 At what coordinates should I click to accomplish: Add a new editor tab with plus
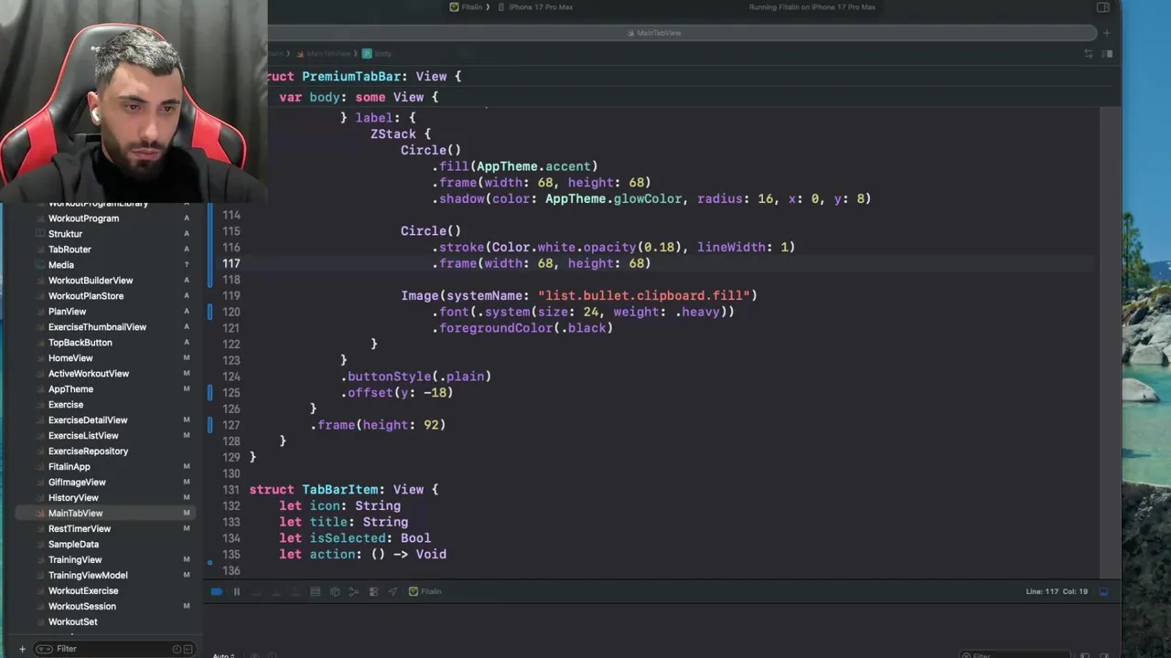pos(1106,33)
